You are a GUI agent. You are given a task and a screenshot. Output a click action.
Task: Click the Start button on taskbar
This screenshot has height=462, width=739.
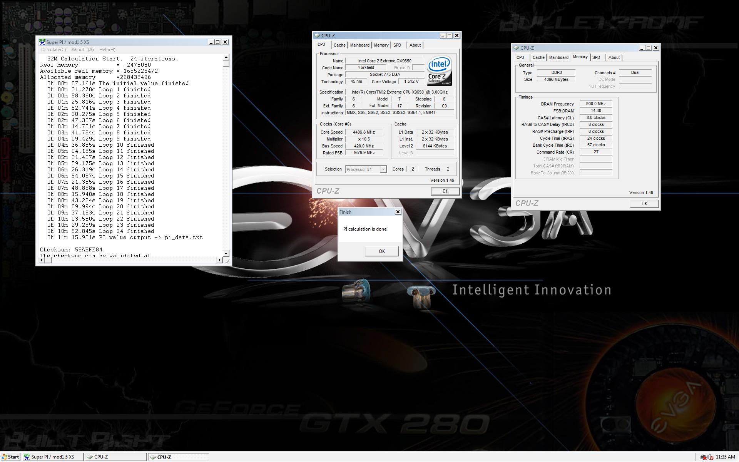(10, 457)
